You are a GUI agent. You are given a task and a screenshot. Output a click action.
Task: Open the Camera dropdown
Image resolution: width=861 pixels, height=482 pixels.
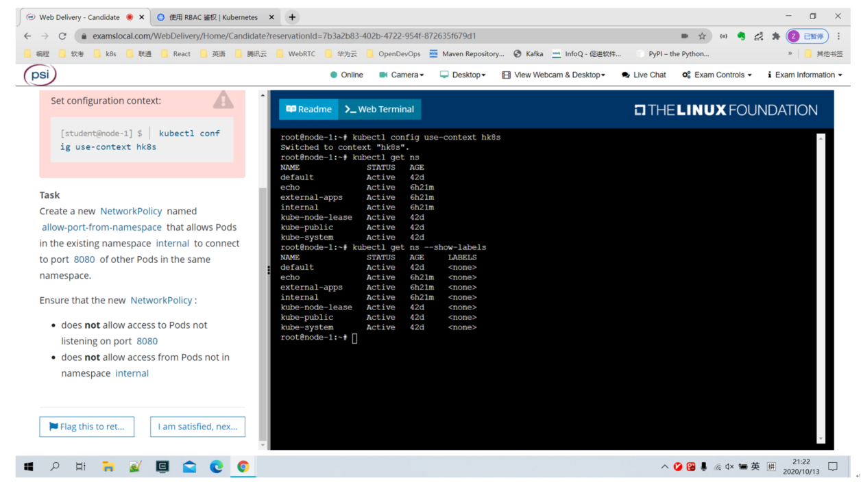pyautogui.click(x=401, y=75)
